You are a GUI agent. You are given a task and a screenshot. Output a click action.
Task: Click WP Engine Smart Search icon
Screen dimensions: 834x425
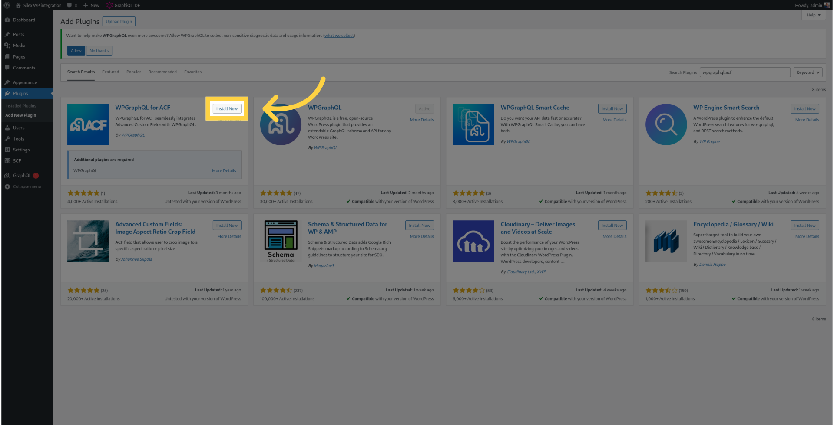(666, 124)
